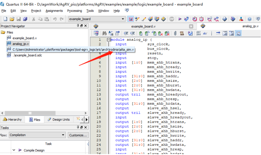
Task: Click the Save icon in toolbar
Action: tap(19, 19)
